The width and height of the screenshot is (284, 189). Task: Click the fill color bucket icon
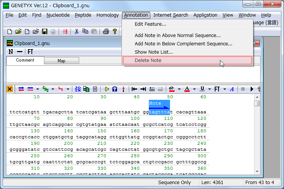(172, 89)
